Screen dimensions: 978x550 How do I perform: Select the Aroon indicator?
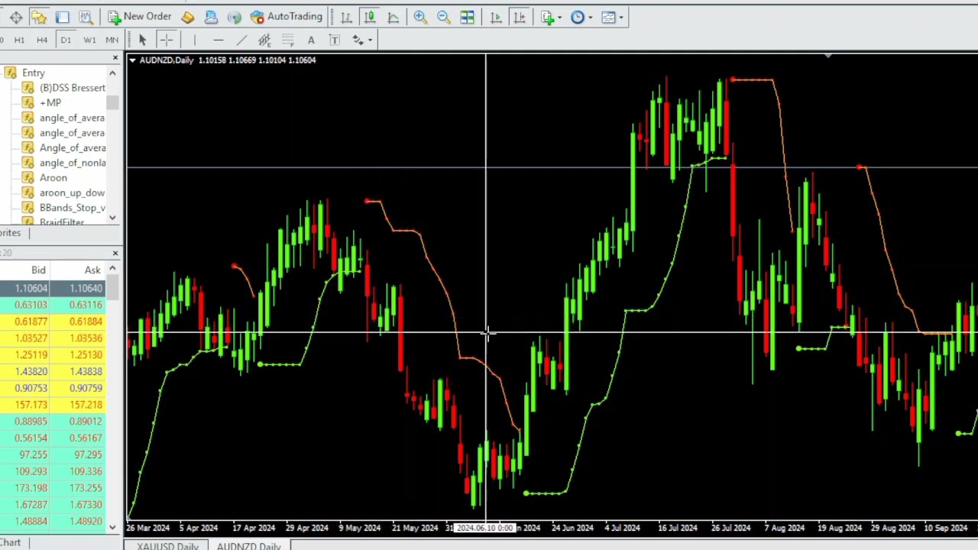click(x=53, y=177)
